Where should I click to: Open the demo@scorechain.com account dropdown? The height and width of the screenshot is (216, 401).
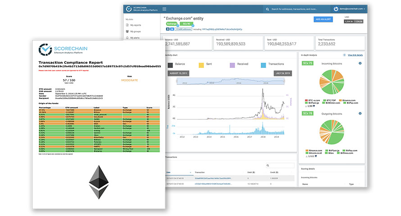coord(351,9)
